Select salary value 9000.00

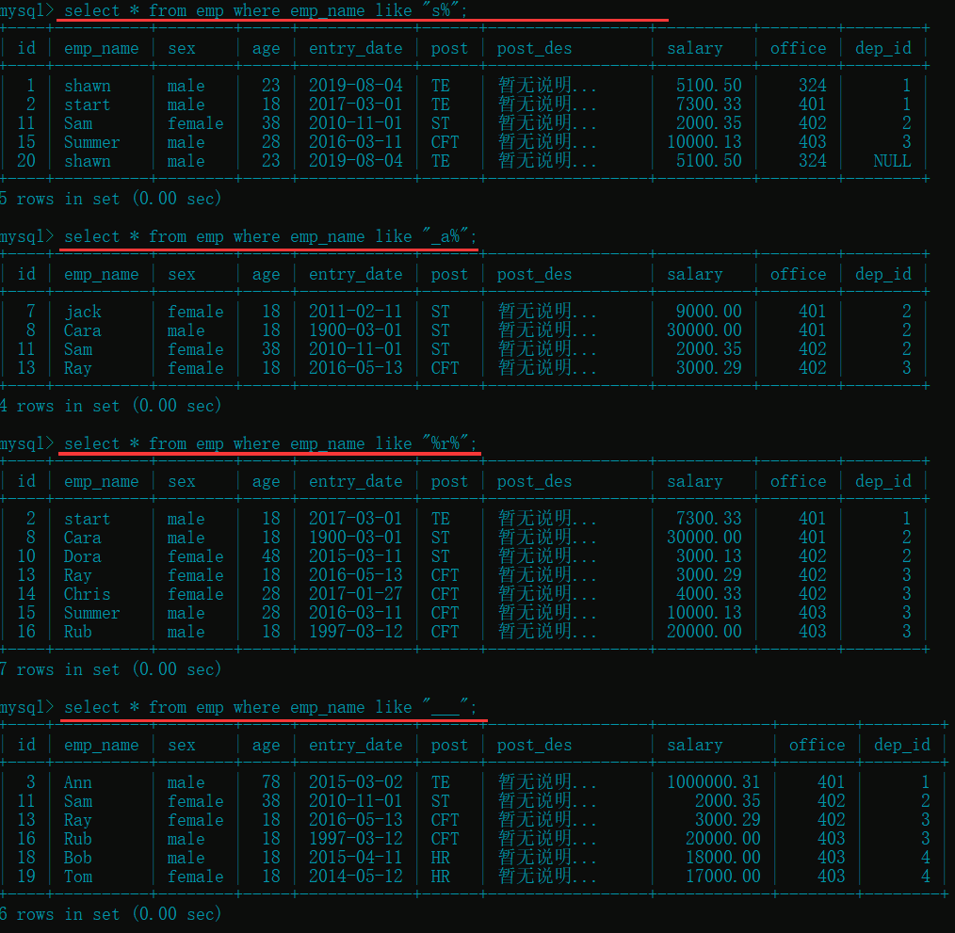click(709, 312)
